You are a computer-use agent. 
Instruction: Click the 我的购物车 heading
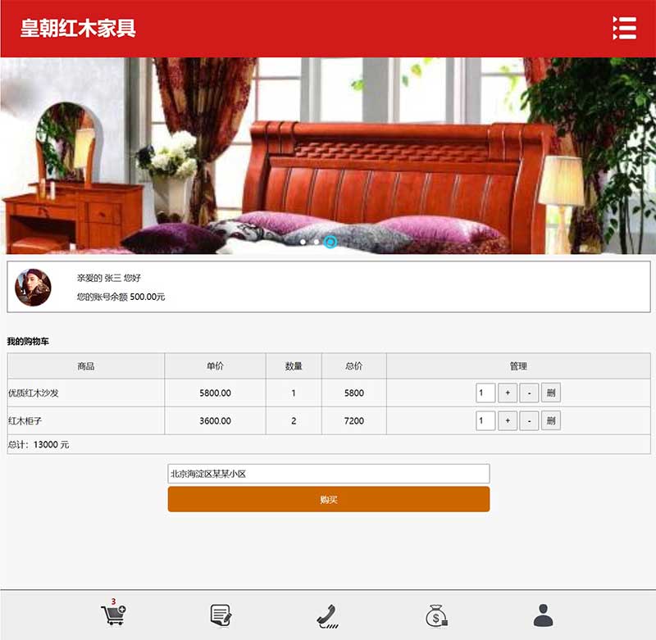[x=28, y=342]
